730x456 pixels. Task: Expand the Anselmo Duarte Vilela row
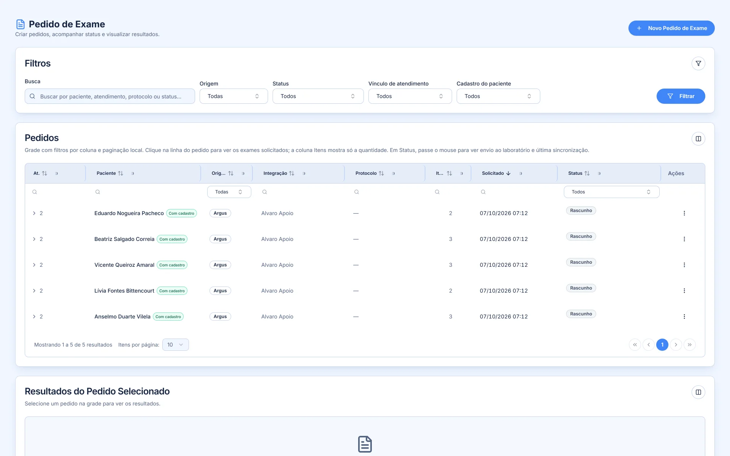coord(34,317)
